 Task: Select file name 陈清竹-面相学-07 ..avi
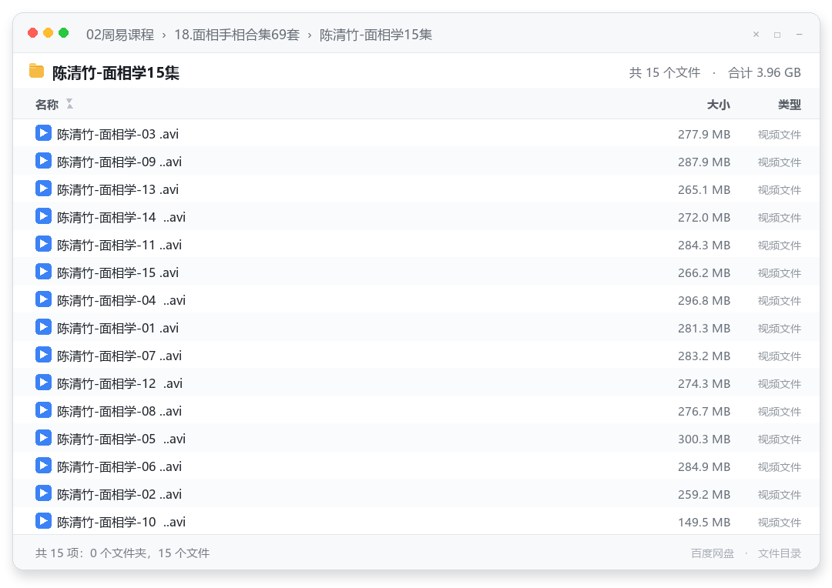[x=119, y=356]
